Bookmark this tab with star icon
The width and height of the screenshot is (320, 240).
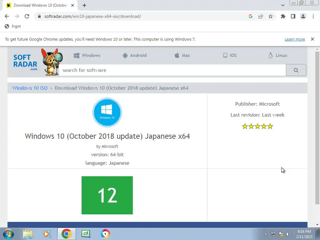pyautogui.click(x=271, y=16)
